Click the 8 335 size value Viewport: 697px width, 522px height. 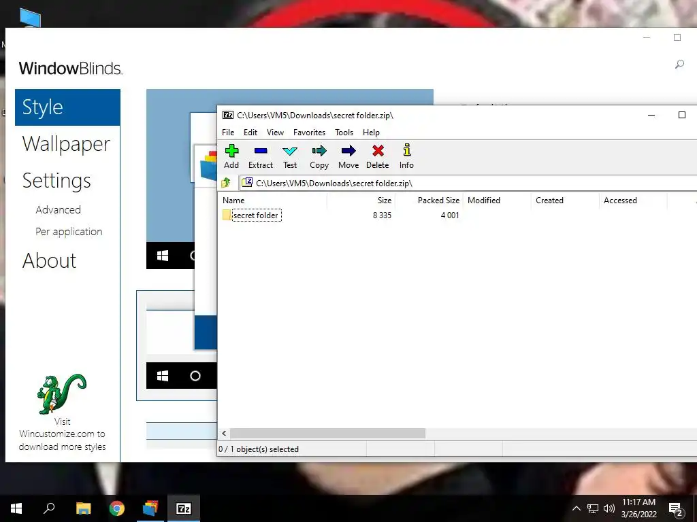point(382,215)
